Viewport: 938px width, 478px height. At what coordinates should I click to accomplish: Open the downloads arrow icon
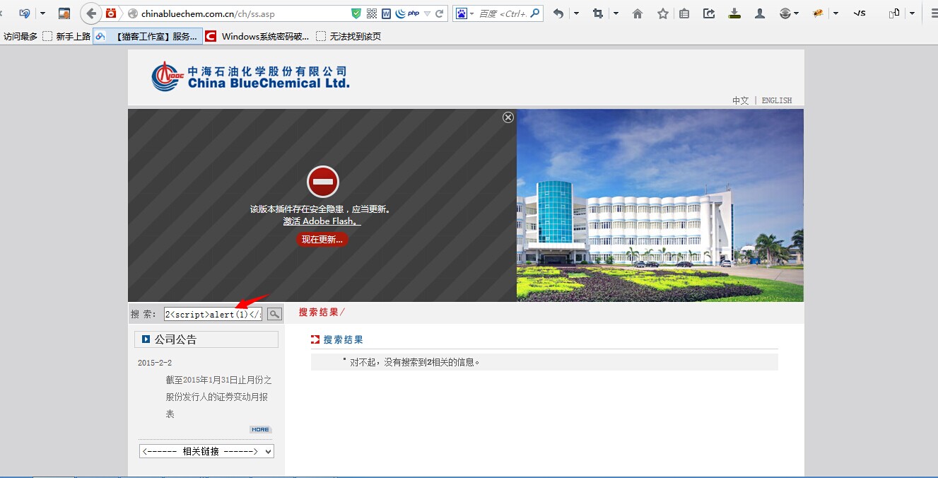(734, 13)
